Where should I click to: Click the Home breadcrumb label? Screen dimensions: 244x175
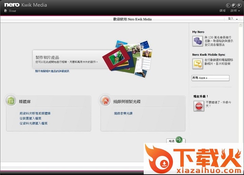point(12,11)
